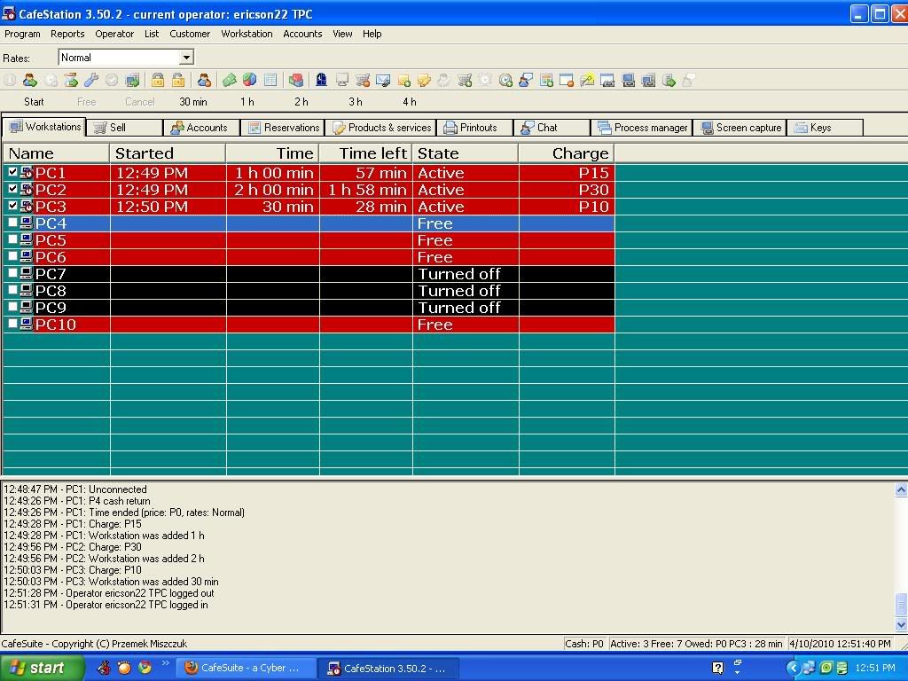Screen dimensions: 908x681
Task: Uncheck the PC3 workstation checkbox
Action: tap(12, 205)
